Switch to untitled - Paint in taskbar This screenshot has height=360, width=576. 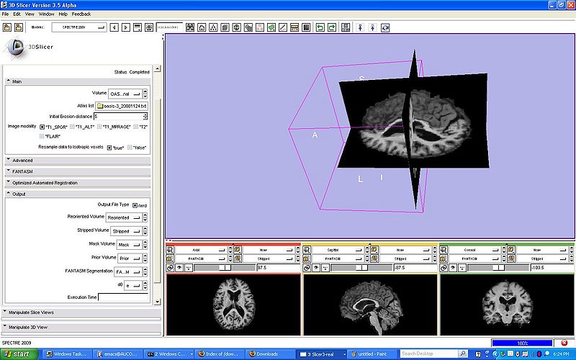coord(372,354)
